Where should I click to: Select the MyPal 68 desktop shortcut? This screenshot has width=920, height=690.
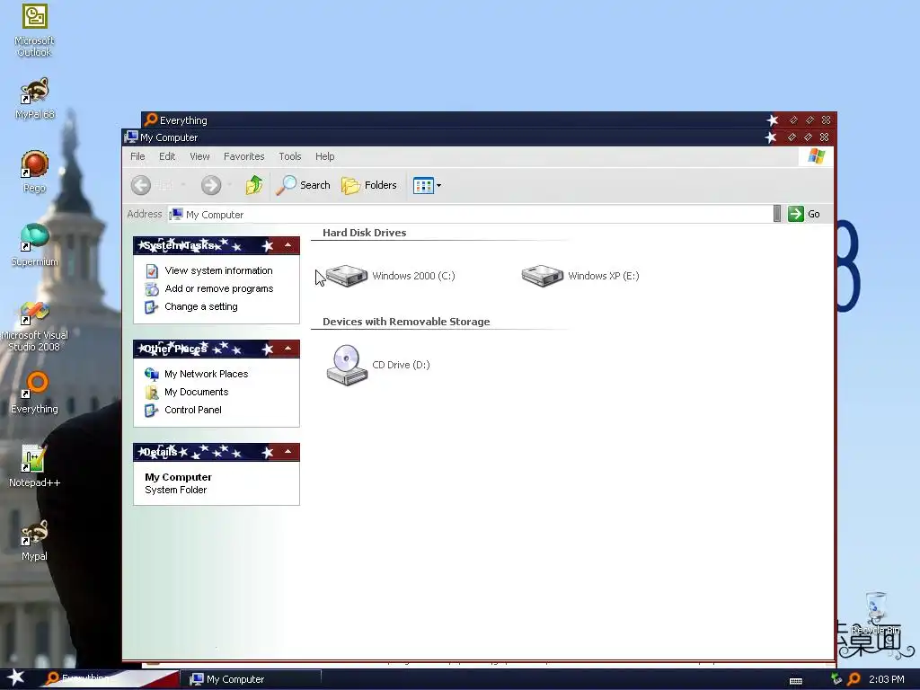35,97
